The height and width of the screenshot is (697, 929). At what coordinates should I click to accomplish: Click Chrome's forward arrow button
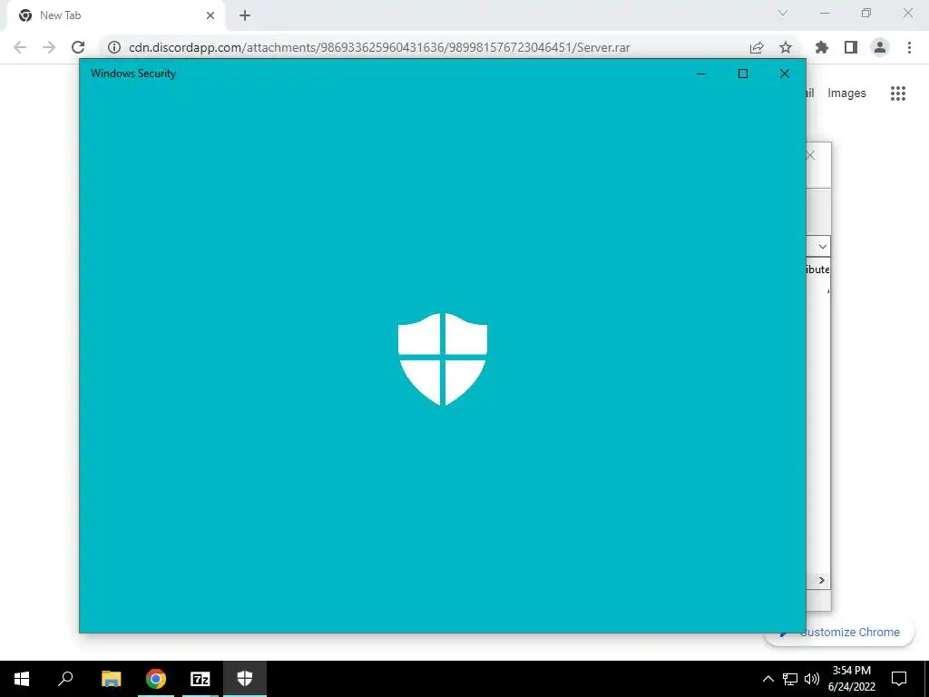(x=49, y=47)
